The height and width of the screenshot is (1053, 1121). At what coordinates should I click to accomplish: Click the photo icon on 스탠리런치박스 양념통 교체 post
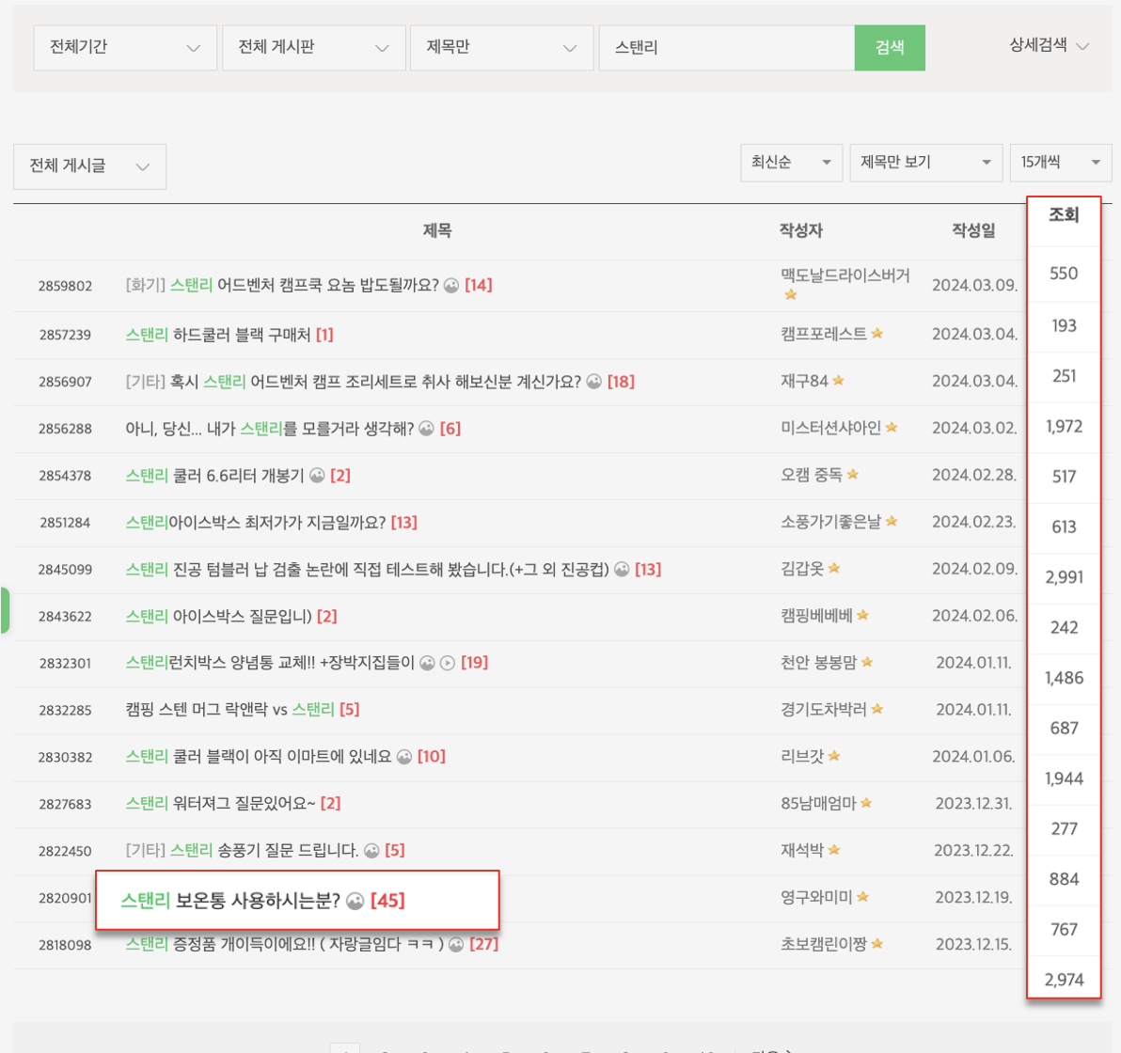point(427,663)
